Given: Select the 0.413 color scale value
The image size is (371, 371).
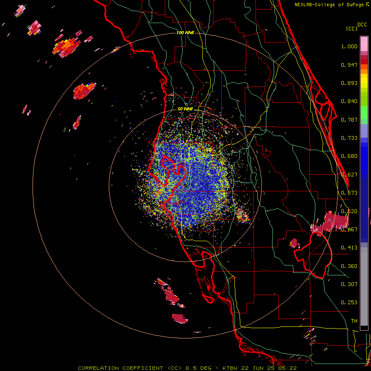Looking at the screenshot, I should pos(349,248).
